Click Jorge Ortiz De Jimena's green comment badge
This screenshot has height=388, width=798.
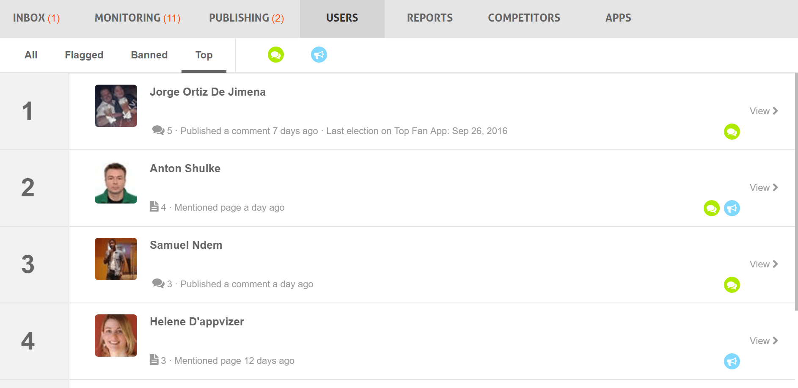(x=732, y=132)
